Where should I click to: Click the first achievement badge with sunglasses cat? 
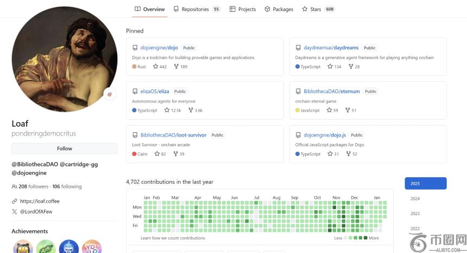click(x=23, y=246)
